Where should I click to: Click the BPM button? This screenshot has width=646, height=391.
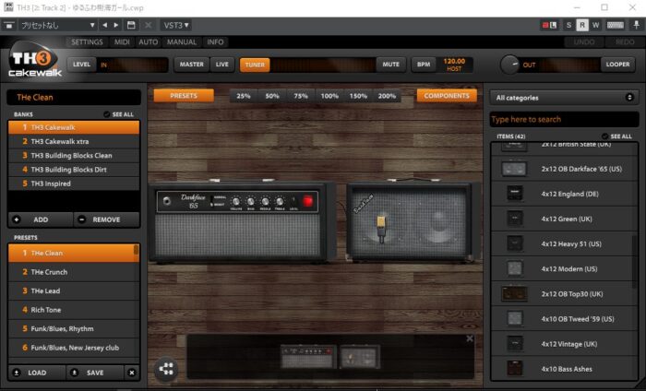coord(423,65)
